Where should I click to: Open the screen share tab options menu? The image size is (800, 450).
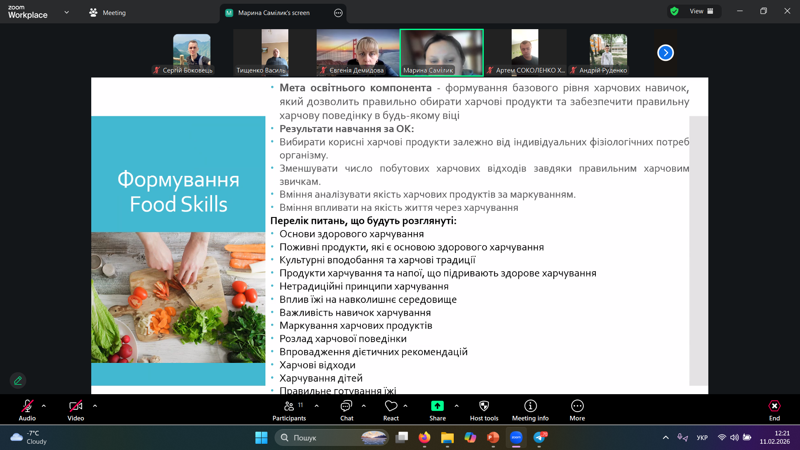coord(338,13)
